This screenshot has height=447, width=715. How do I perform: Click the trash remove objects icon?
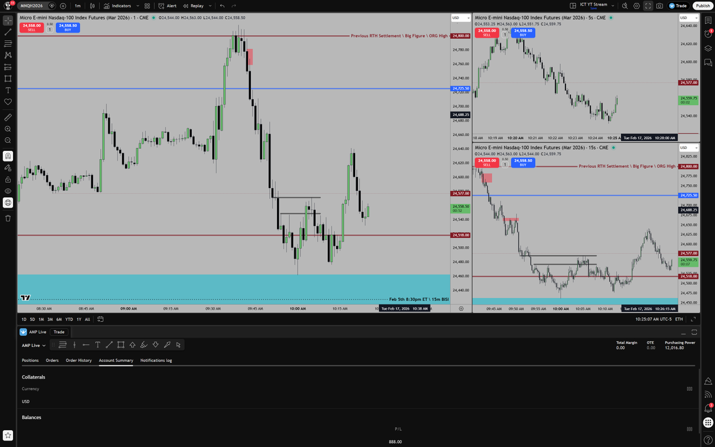(8, 218)
